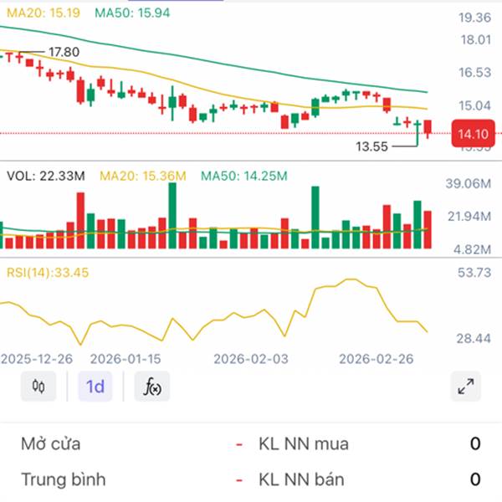Click the 17.80 high price marker
This screenshot has width=502, height=502.
[64, 52]
